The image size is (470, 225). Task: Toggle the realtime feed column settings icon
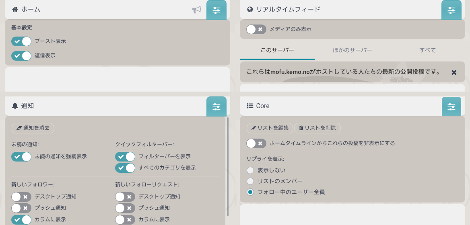[451, 10]
